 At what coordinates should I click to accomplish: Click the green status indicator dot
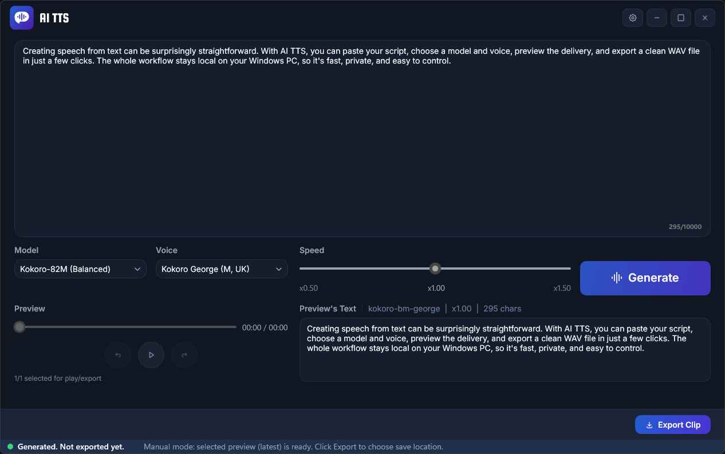(11, 447)
